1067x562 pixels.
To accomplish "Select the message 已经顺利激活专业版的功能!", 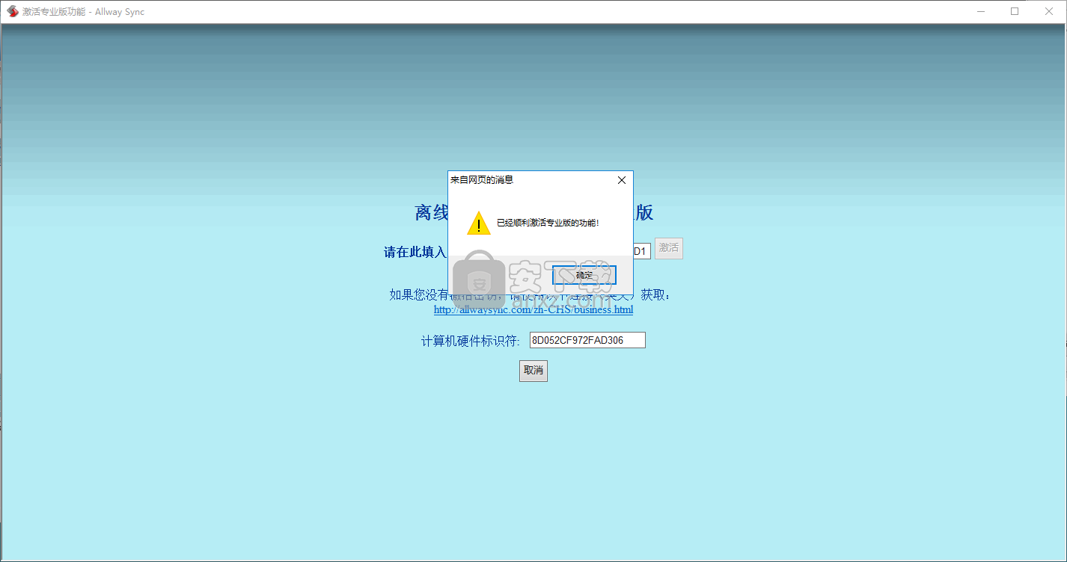I will coord(548,223).
